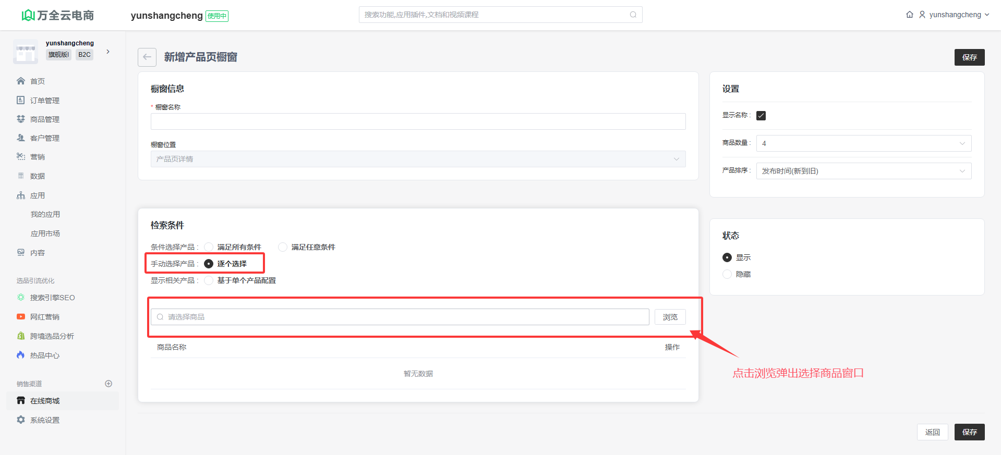
Task: Open 网红营销 in sidebar
Action: click(x=44, y=317)
